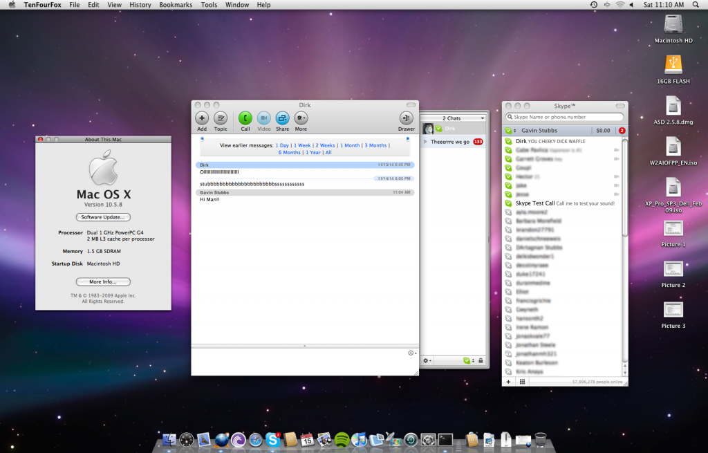View earlier messages from 1 Week
Image resolution: width=708 pixels, height=453 pixels.
click(302, 145)
